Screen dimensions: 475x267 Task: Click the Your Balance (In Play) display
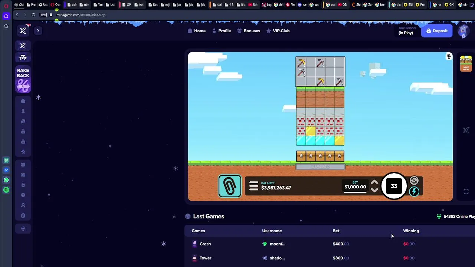[x=407, y=31]
